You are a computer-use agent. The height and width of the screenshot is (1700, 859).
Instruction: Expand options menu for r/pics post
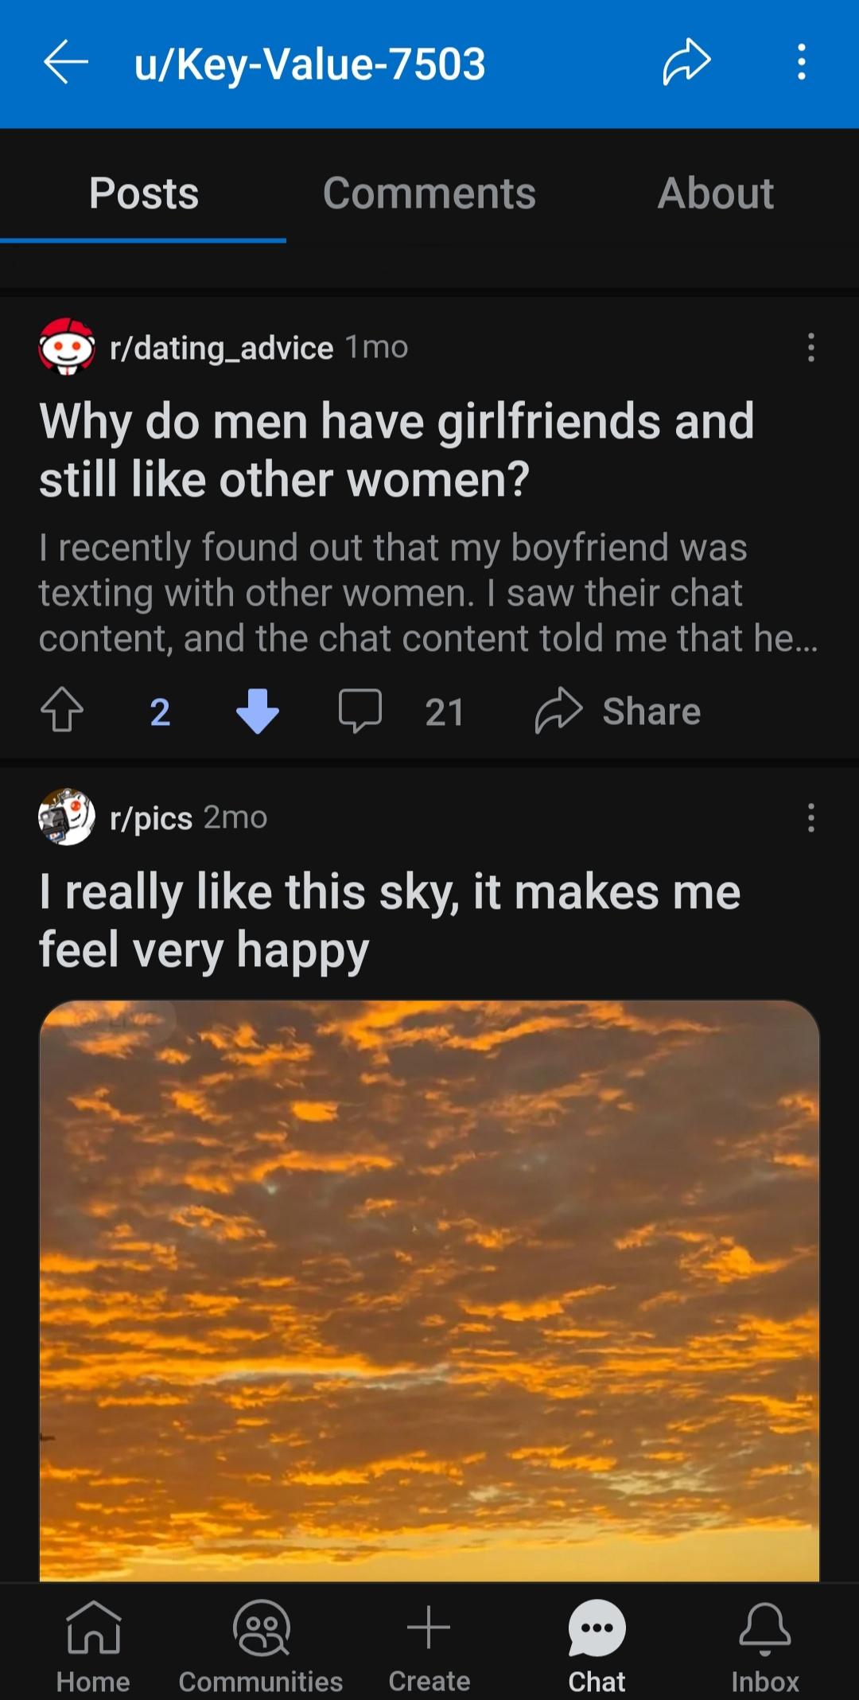pyautogui.click(x=810, y=817)
